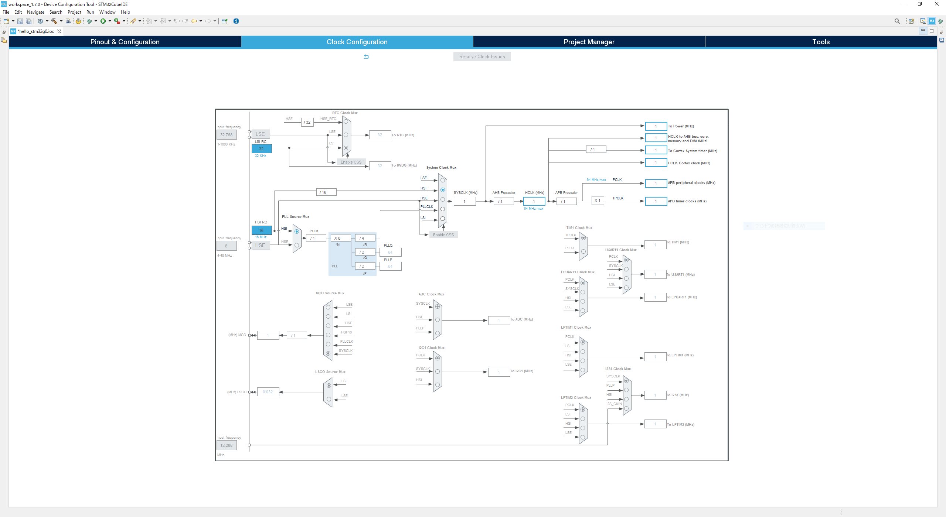The image size is (946, 517).
Task: Select LSE in the System Clock Mux
Action: point(442,180)
